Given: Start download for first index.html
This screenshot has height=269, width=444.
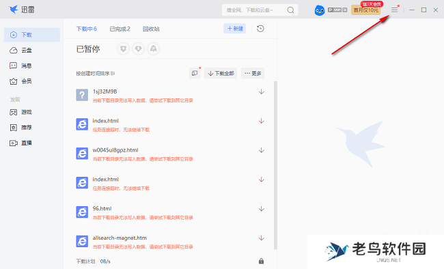Looking at the screenshot, I should (x=262, y=122).
